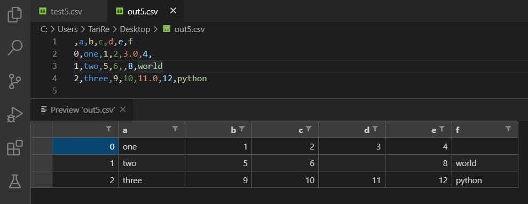Close the Preview 'out5.csv' tab
The height and width of the screenshot is (204, 528).
(x=123, y=109)
